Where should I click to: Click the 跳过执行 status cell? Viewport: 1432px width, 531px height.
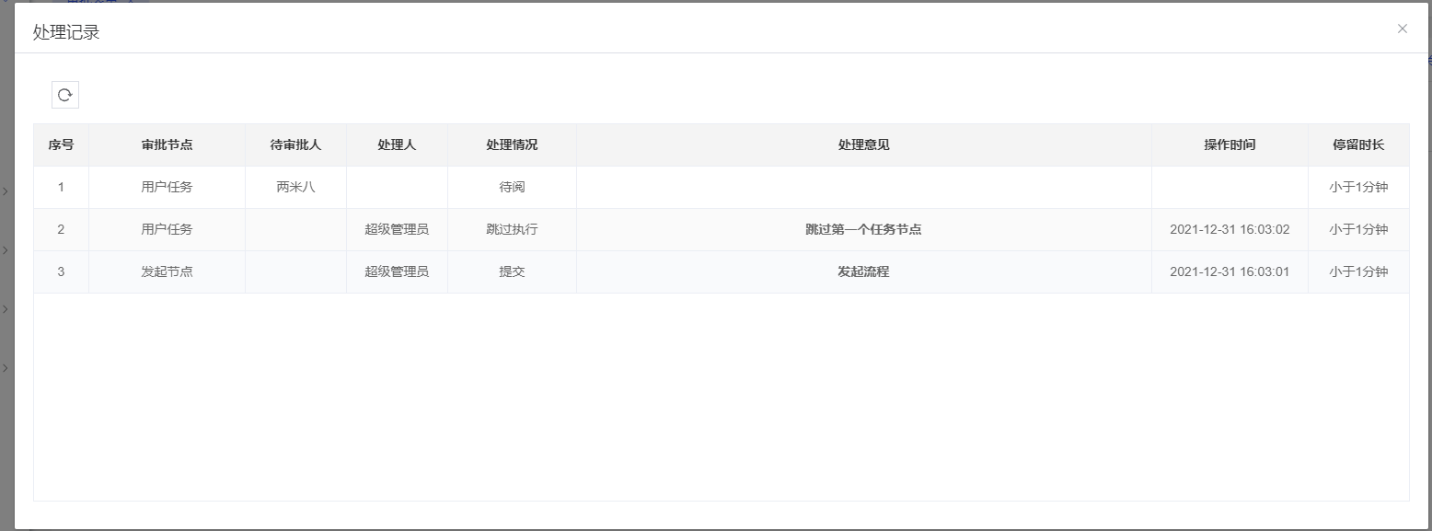tap(513, 230)
